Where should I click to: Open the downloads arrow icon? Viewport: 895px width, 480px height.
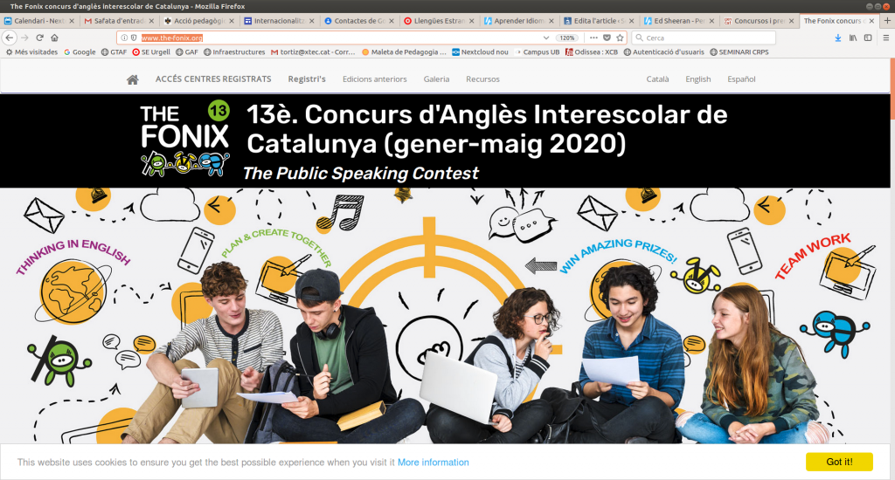[838, 38]
